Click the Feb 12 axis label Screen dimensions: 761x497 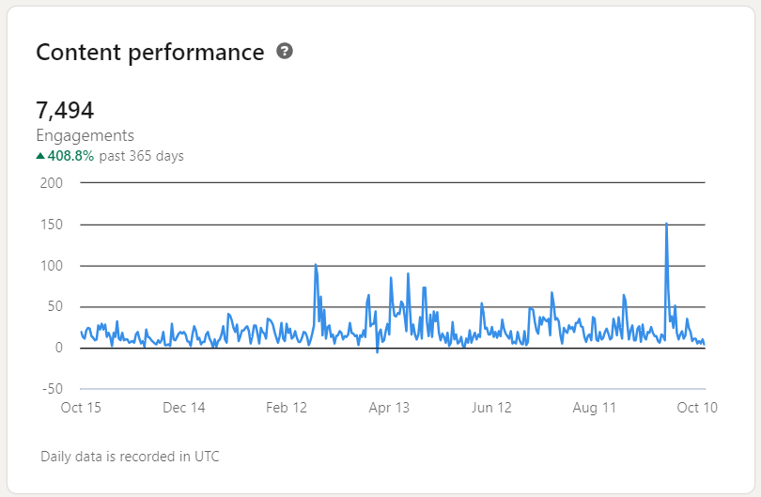click(287, 408)
